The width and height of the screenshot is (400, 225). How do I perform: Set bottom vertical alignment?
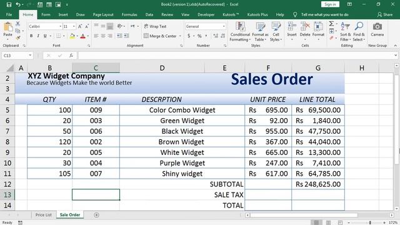[110, 26]
